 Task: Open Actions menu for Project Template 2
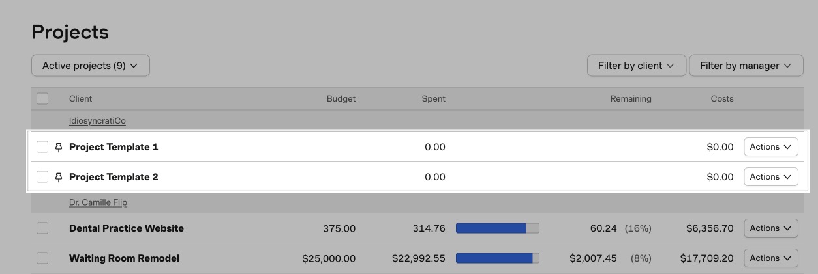(770, 177)
